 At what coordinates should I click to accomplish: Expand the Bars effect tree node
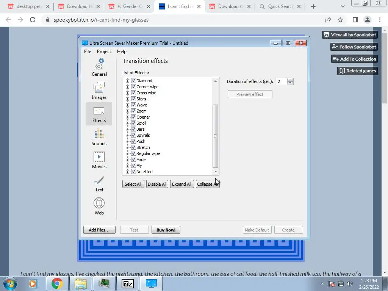point(127,130)
